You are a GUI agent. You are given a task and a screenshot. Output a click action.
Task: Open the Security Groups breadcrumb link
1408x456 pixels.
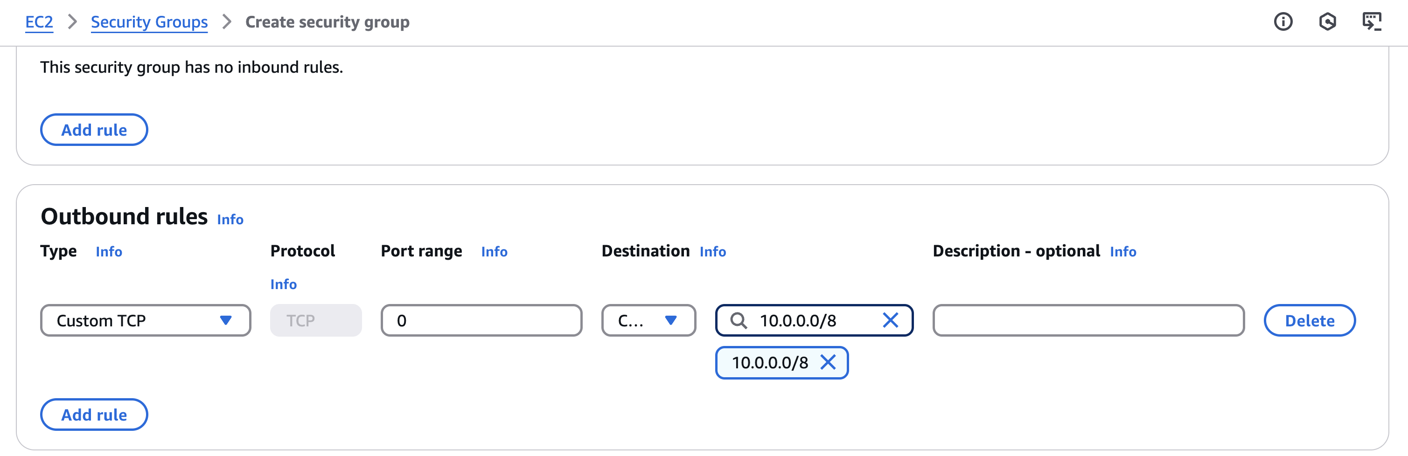[x=149, y=22]
